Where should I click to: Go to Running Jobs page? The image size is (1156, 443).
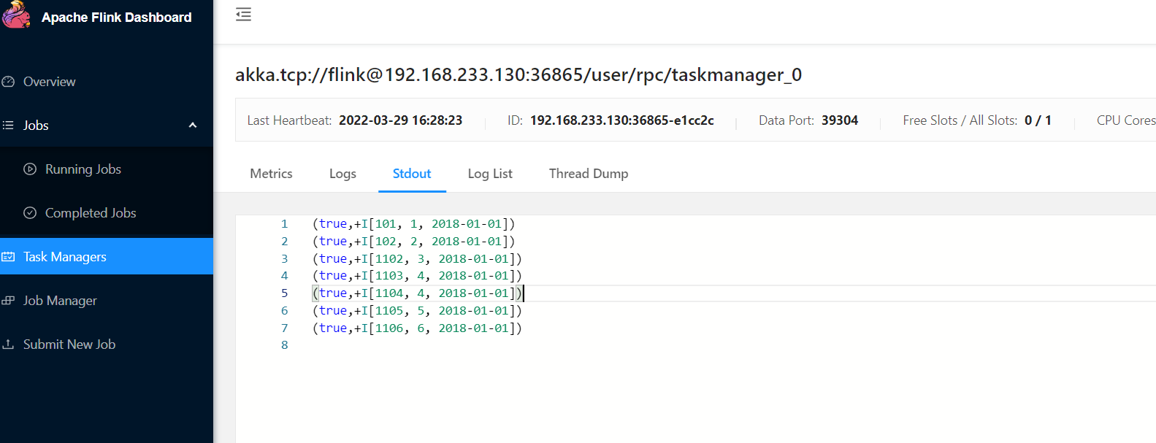(83, 169)
